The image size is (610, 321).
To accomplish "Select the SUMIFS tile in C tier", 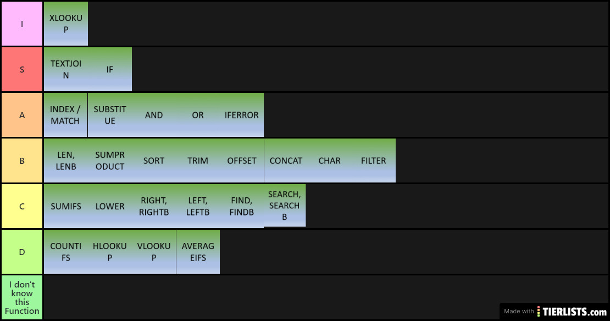I will click(66, 206).
